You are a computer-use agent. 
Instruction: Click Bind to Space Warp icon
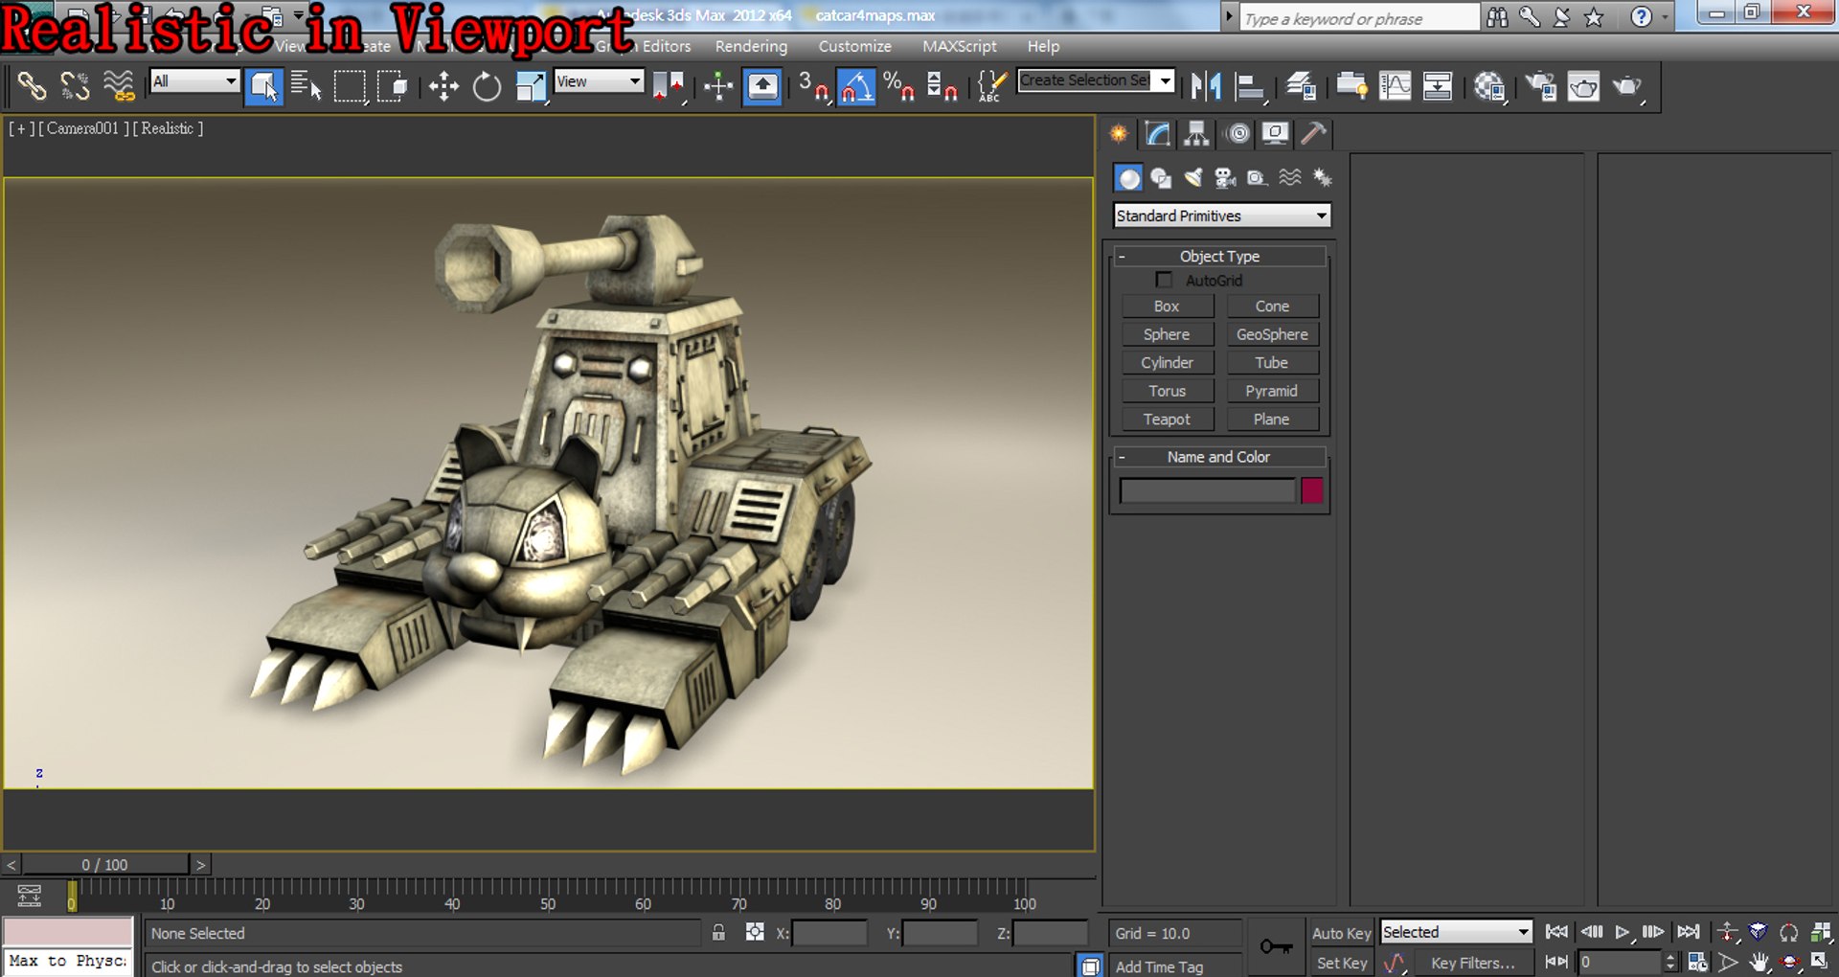coord(119,87)
